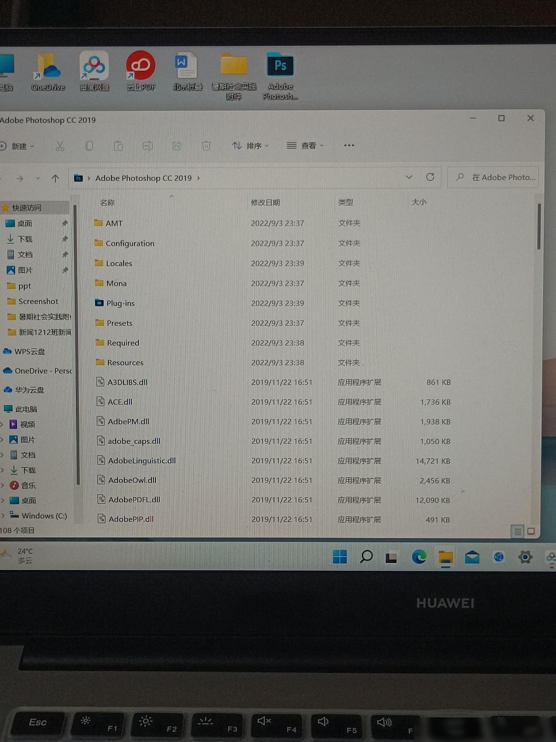The width and height of the screenshot is (556, 742).
Task: Open Settings gear on taskbar
Action: coord(525,557)
